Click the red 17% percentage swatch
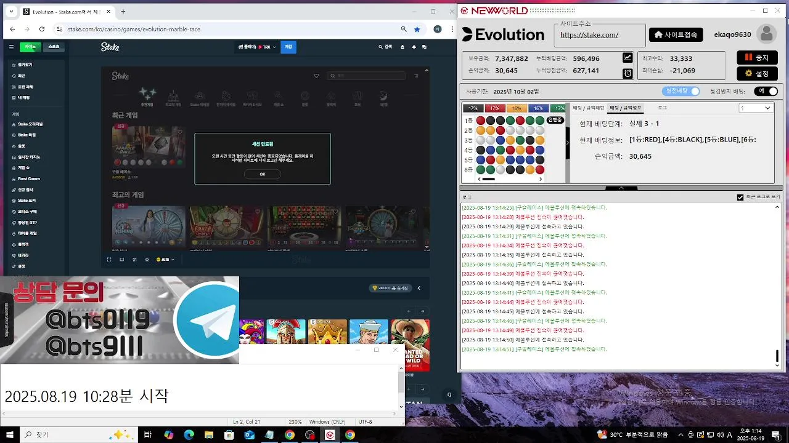 click(x=495, y=108)
